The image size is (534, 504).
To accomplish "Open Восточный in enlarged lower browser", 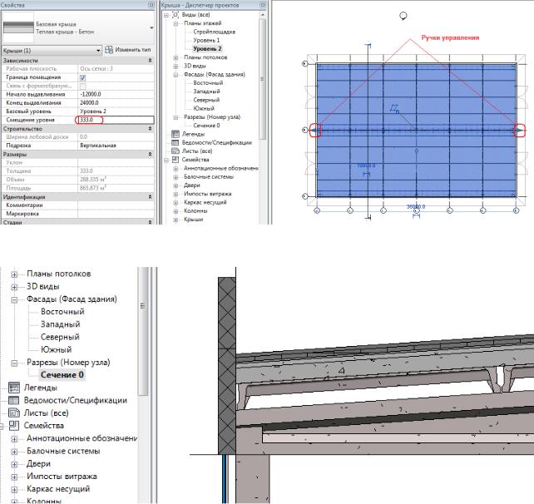I will 62,311.
